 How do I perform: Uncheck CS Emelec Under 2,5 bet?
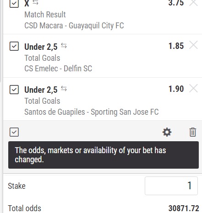pyautogui.click(x=14, y=46)
